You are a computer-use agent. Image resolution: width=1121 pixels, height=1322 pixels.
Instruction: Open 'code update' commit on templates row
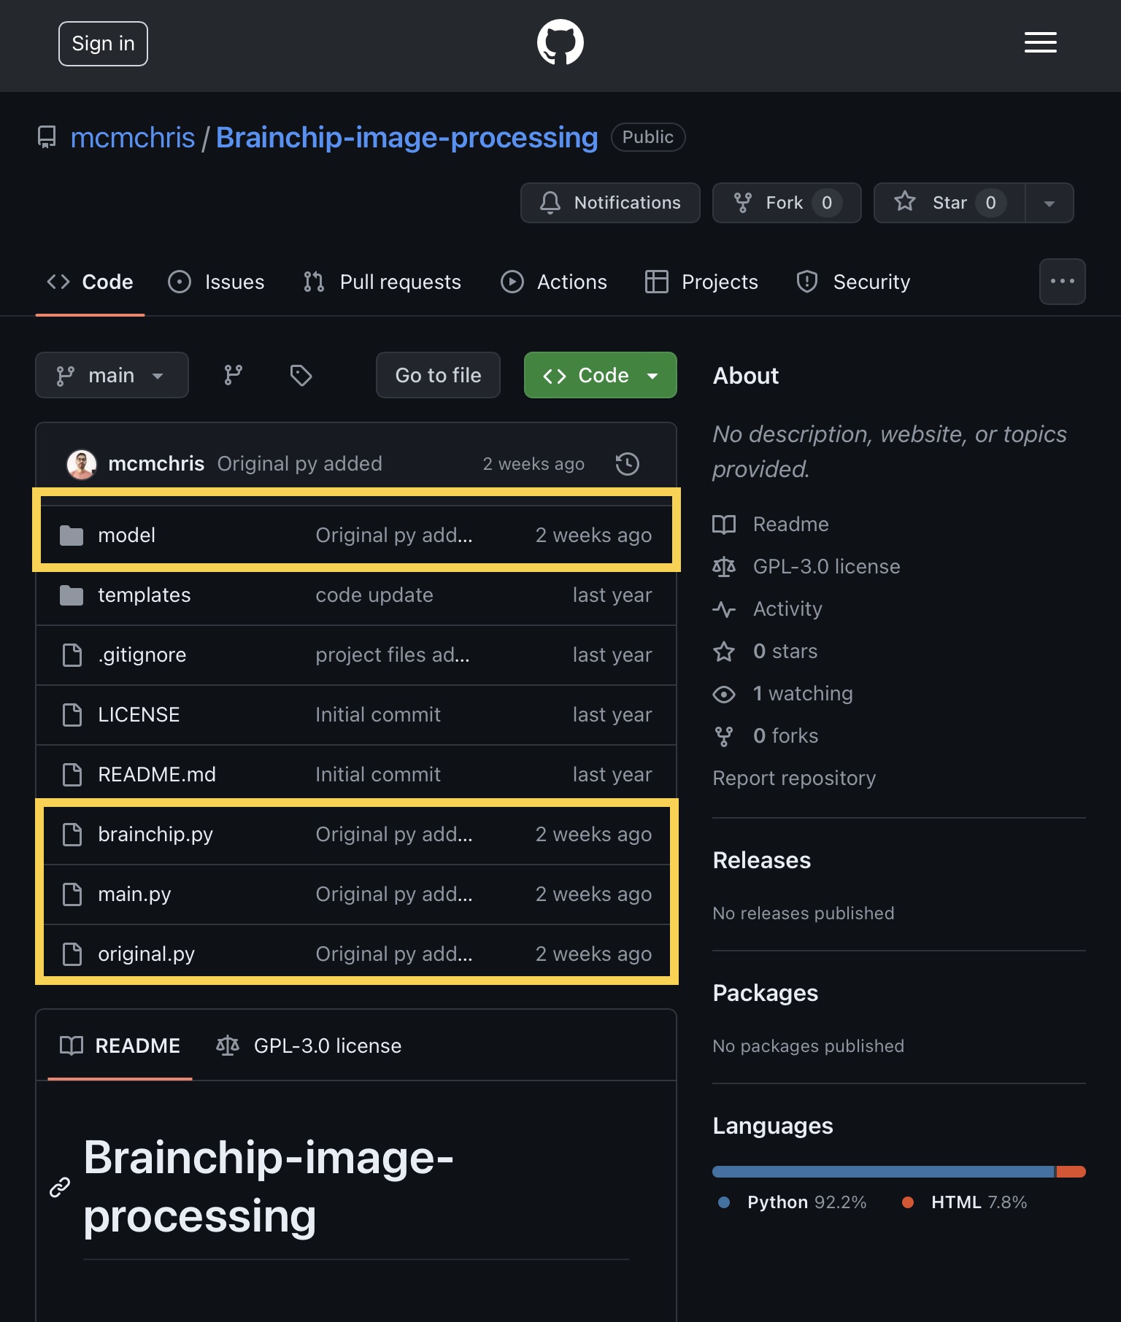374,595
